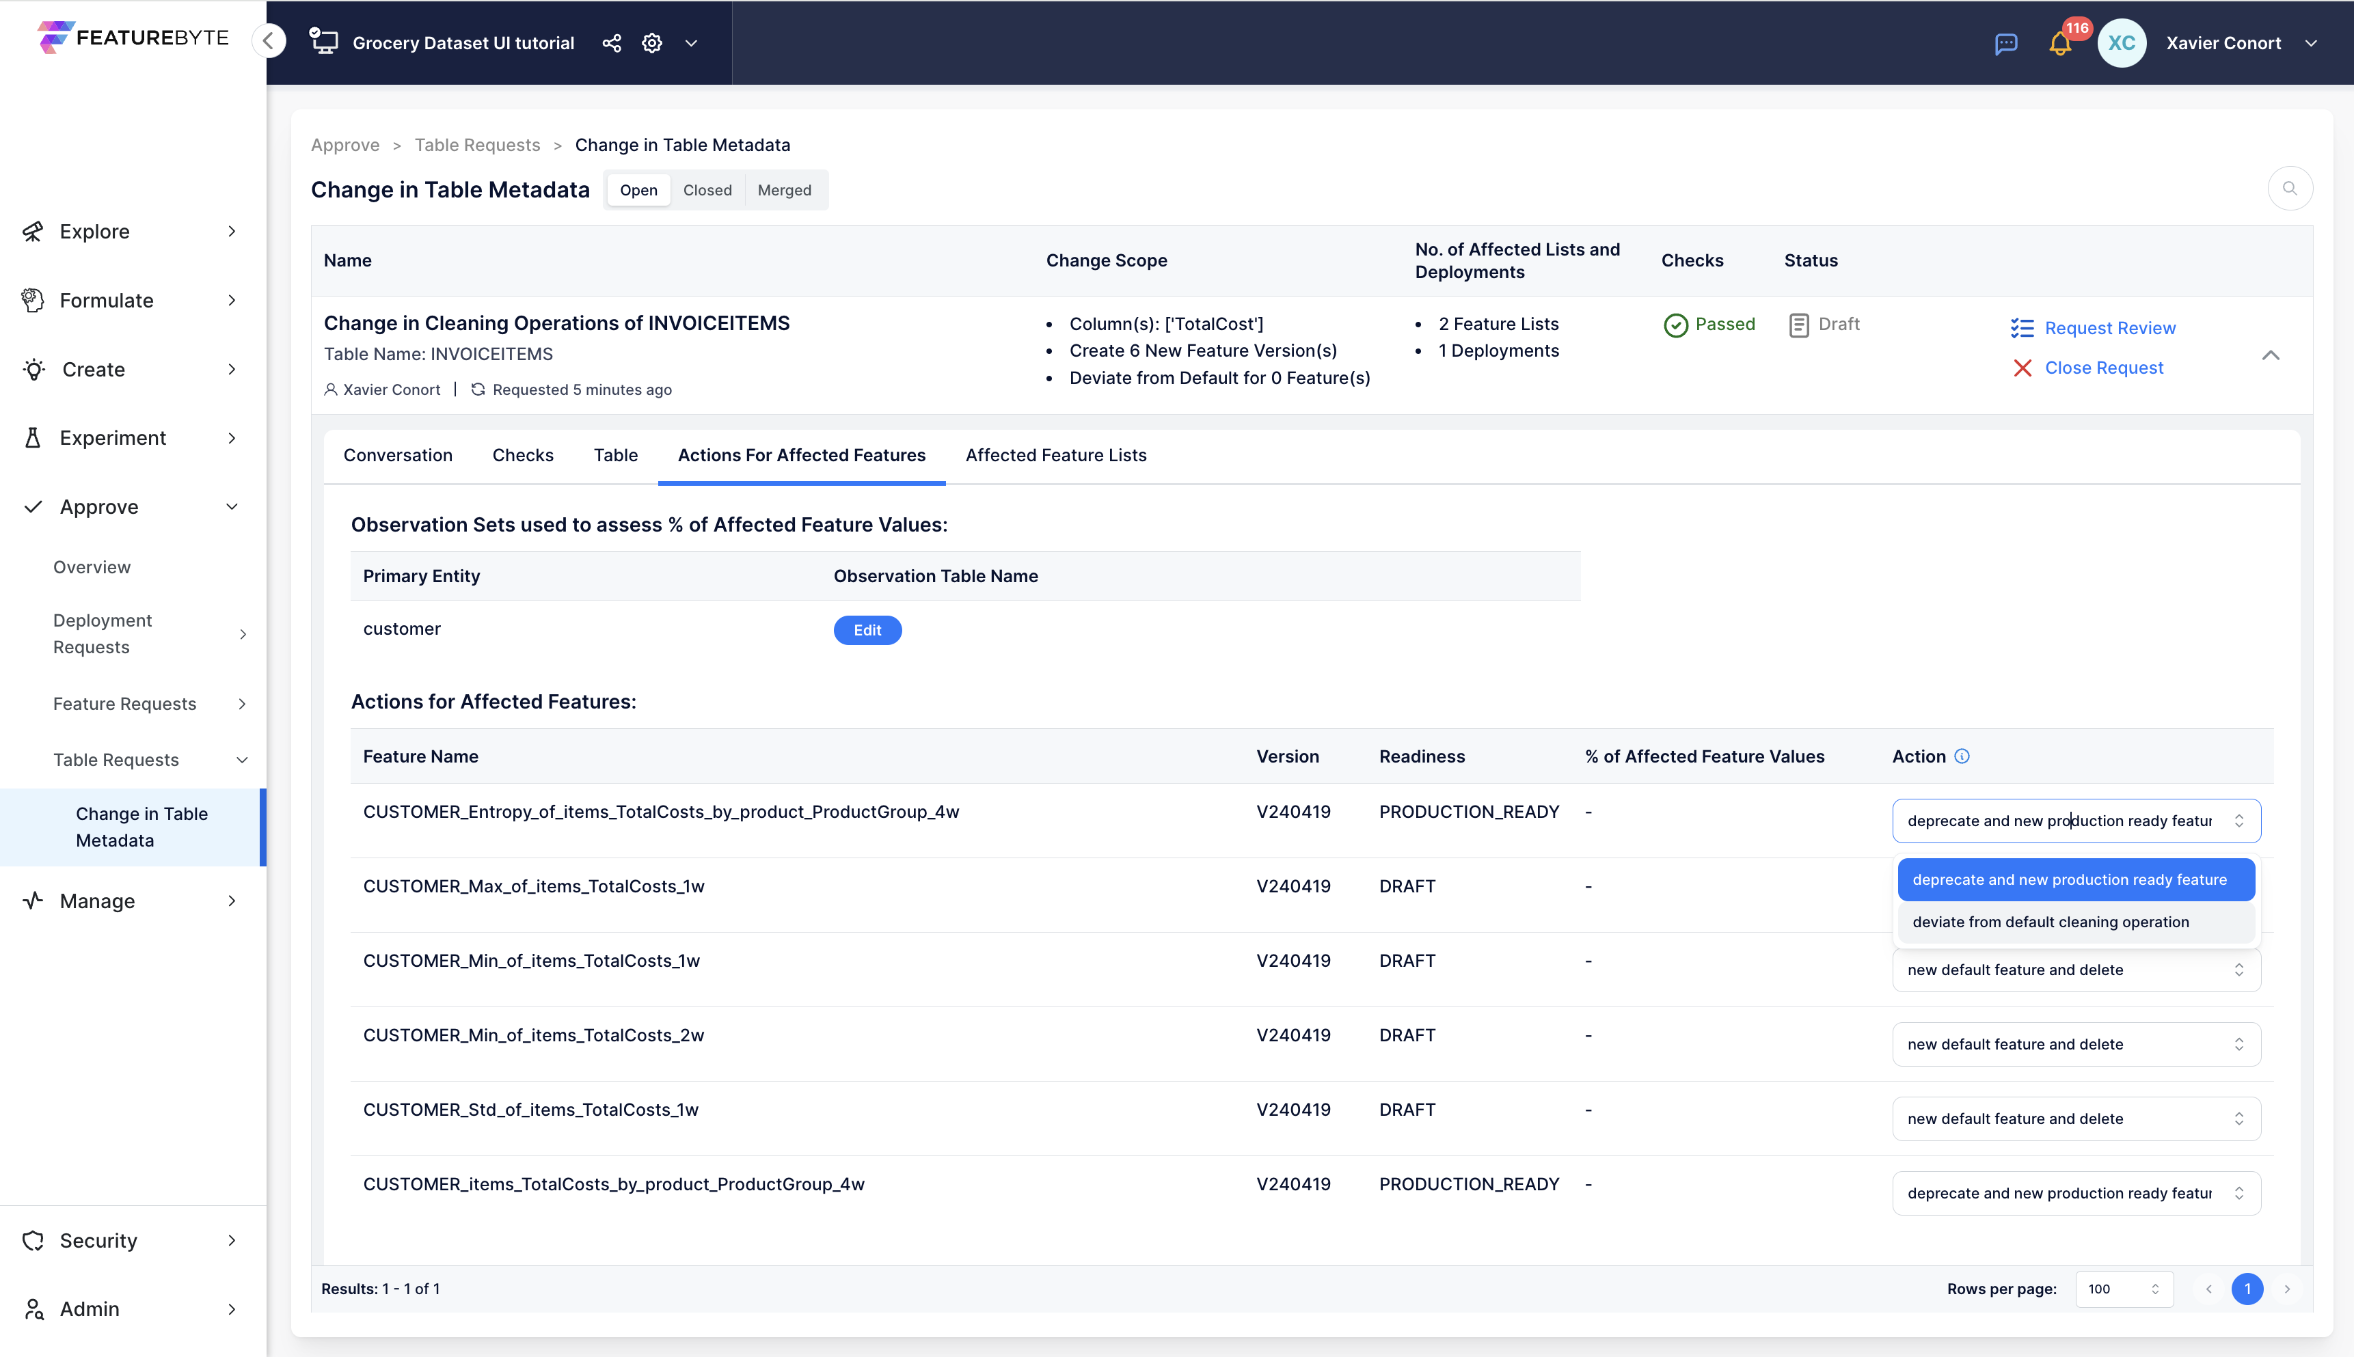Click the Admin user icon
This screenshot has width=2354, height=1357.
[33, 1308]
